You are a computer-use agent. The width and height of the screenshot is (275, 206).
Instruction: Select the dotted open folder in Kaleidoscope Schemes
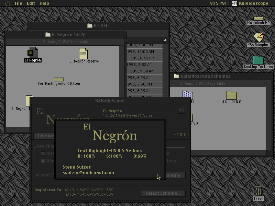point(187,95)
